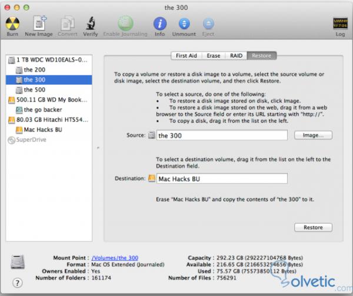This screenshot has height=296, width=353.
Task: Click the disk icon beside Source field
Action: point(152,135)
